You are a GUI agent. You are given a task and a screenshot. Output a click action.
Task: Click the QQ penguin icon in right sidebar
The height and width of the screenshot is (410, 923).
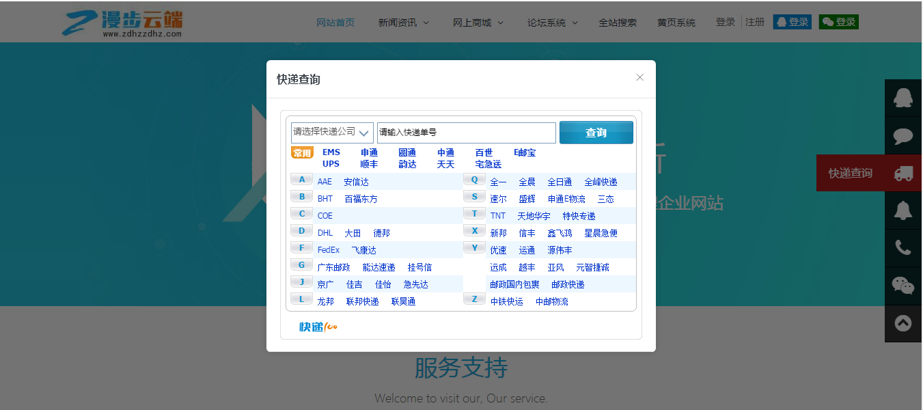tap(903, 98)
